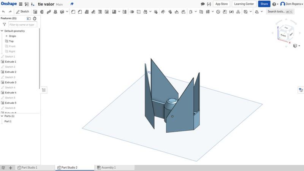Switch to the Assembly 1 tab
The height and width of the screenshot is (171, 304).
[x=115, y=168]
